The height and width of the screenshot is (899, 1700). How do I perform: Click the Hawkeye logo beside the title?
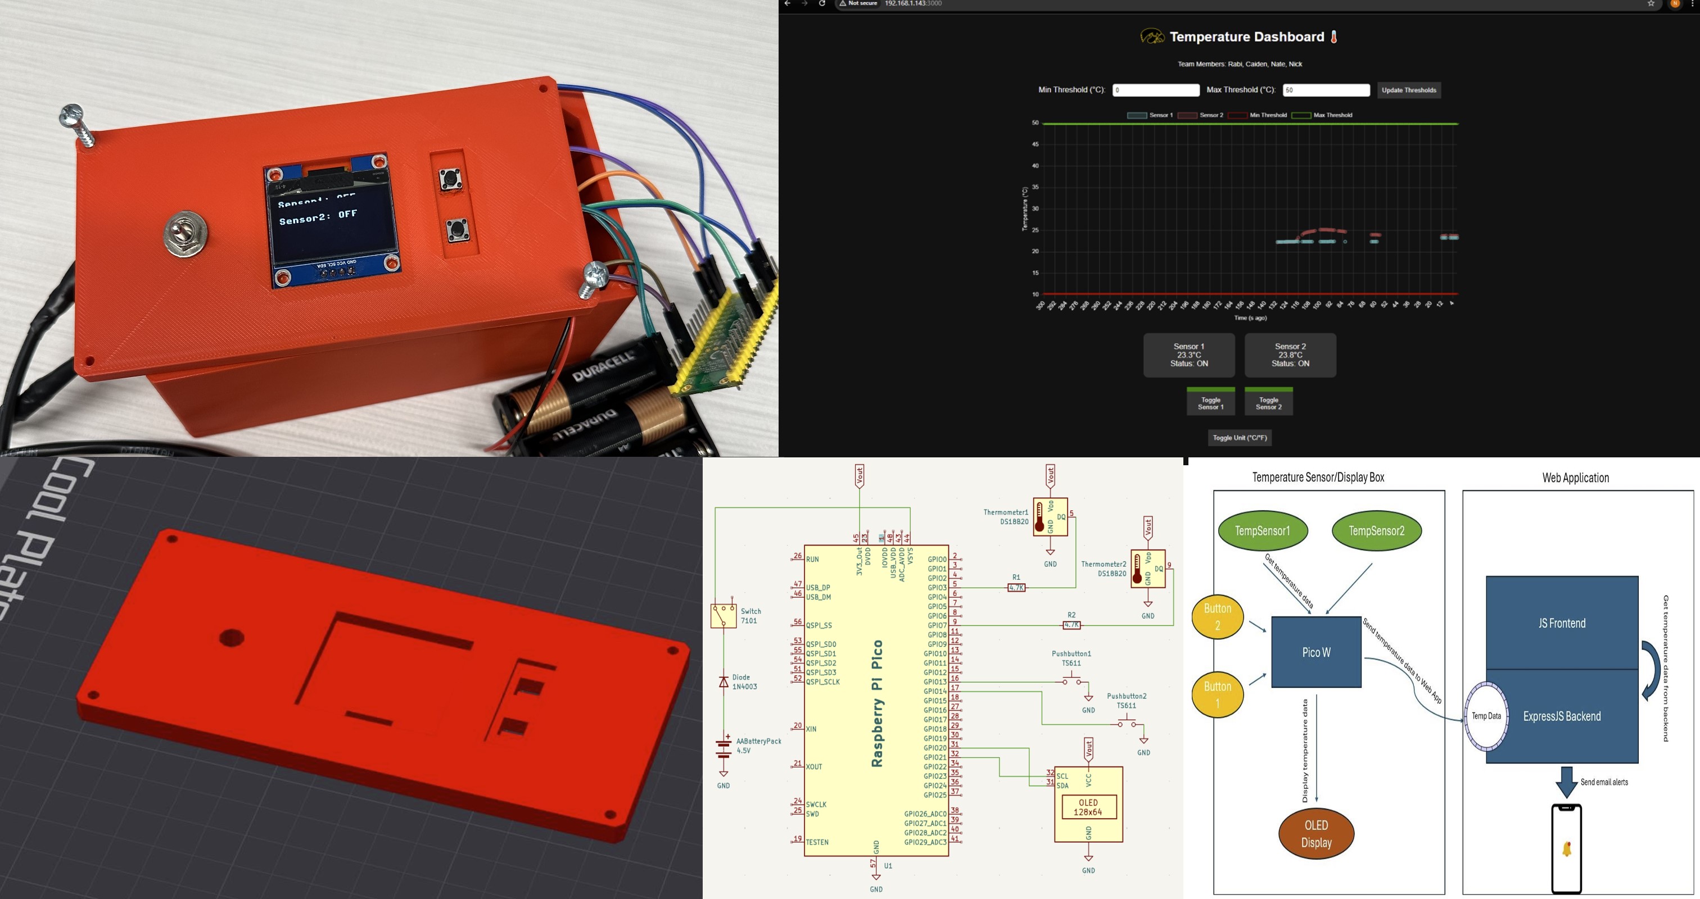point(1152,37)
